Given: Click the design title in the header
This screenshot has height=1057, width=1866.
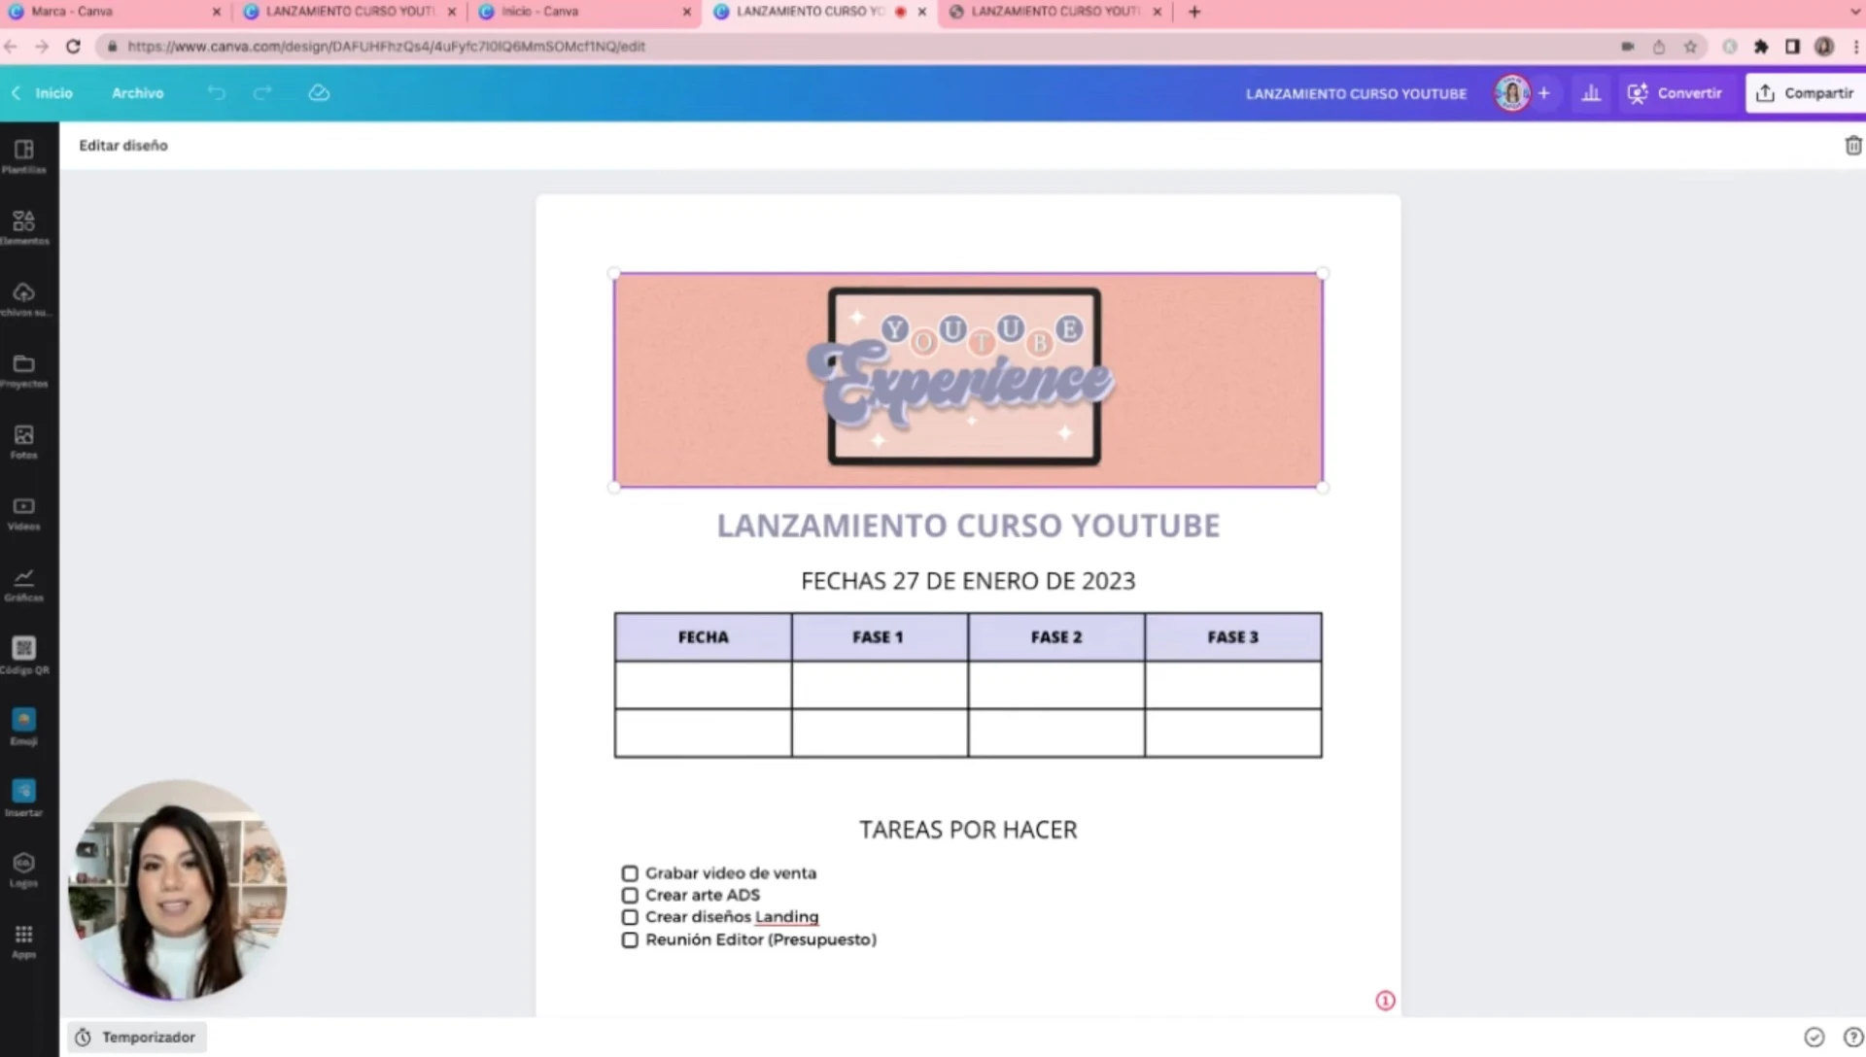Looking at the screenshot, I should tap(1356, 94).
